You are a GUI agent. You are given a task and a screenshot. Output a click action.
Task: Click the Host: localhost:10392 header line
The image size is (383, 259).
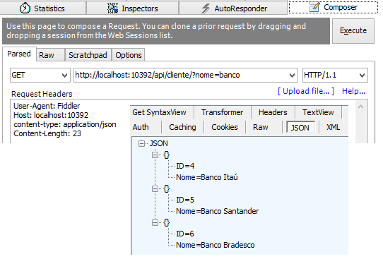click(51, 115)
